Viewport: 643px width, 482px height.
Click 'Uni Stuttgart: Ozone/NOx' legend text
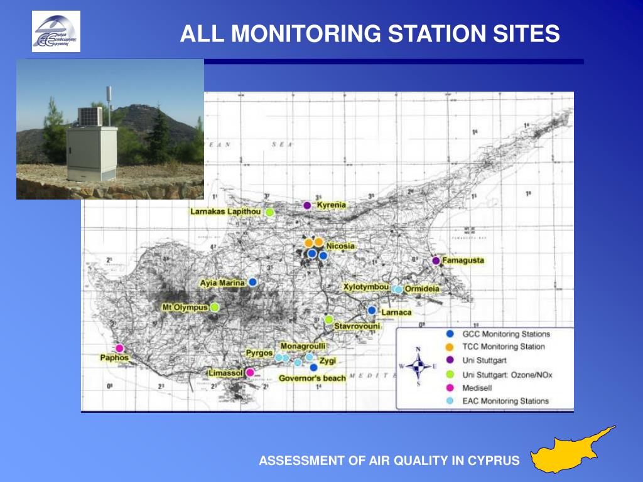tap(507, 375)
